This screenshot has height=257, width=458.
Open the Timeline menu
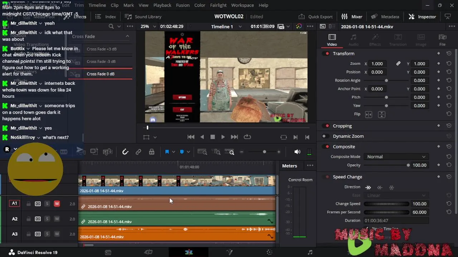97,5
